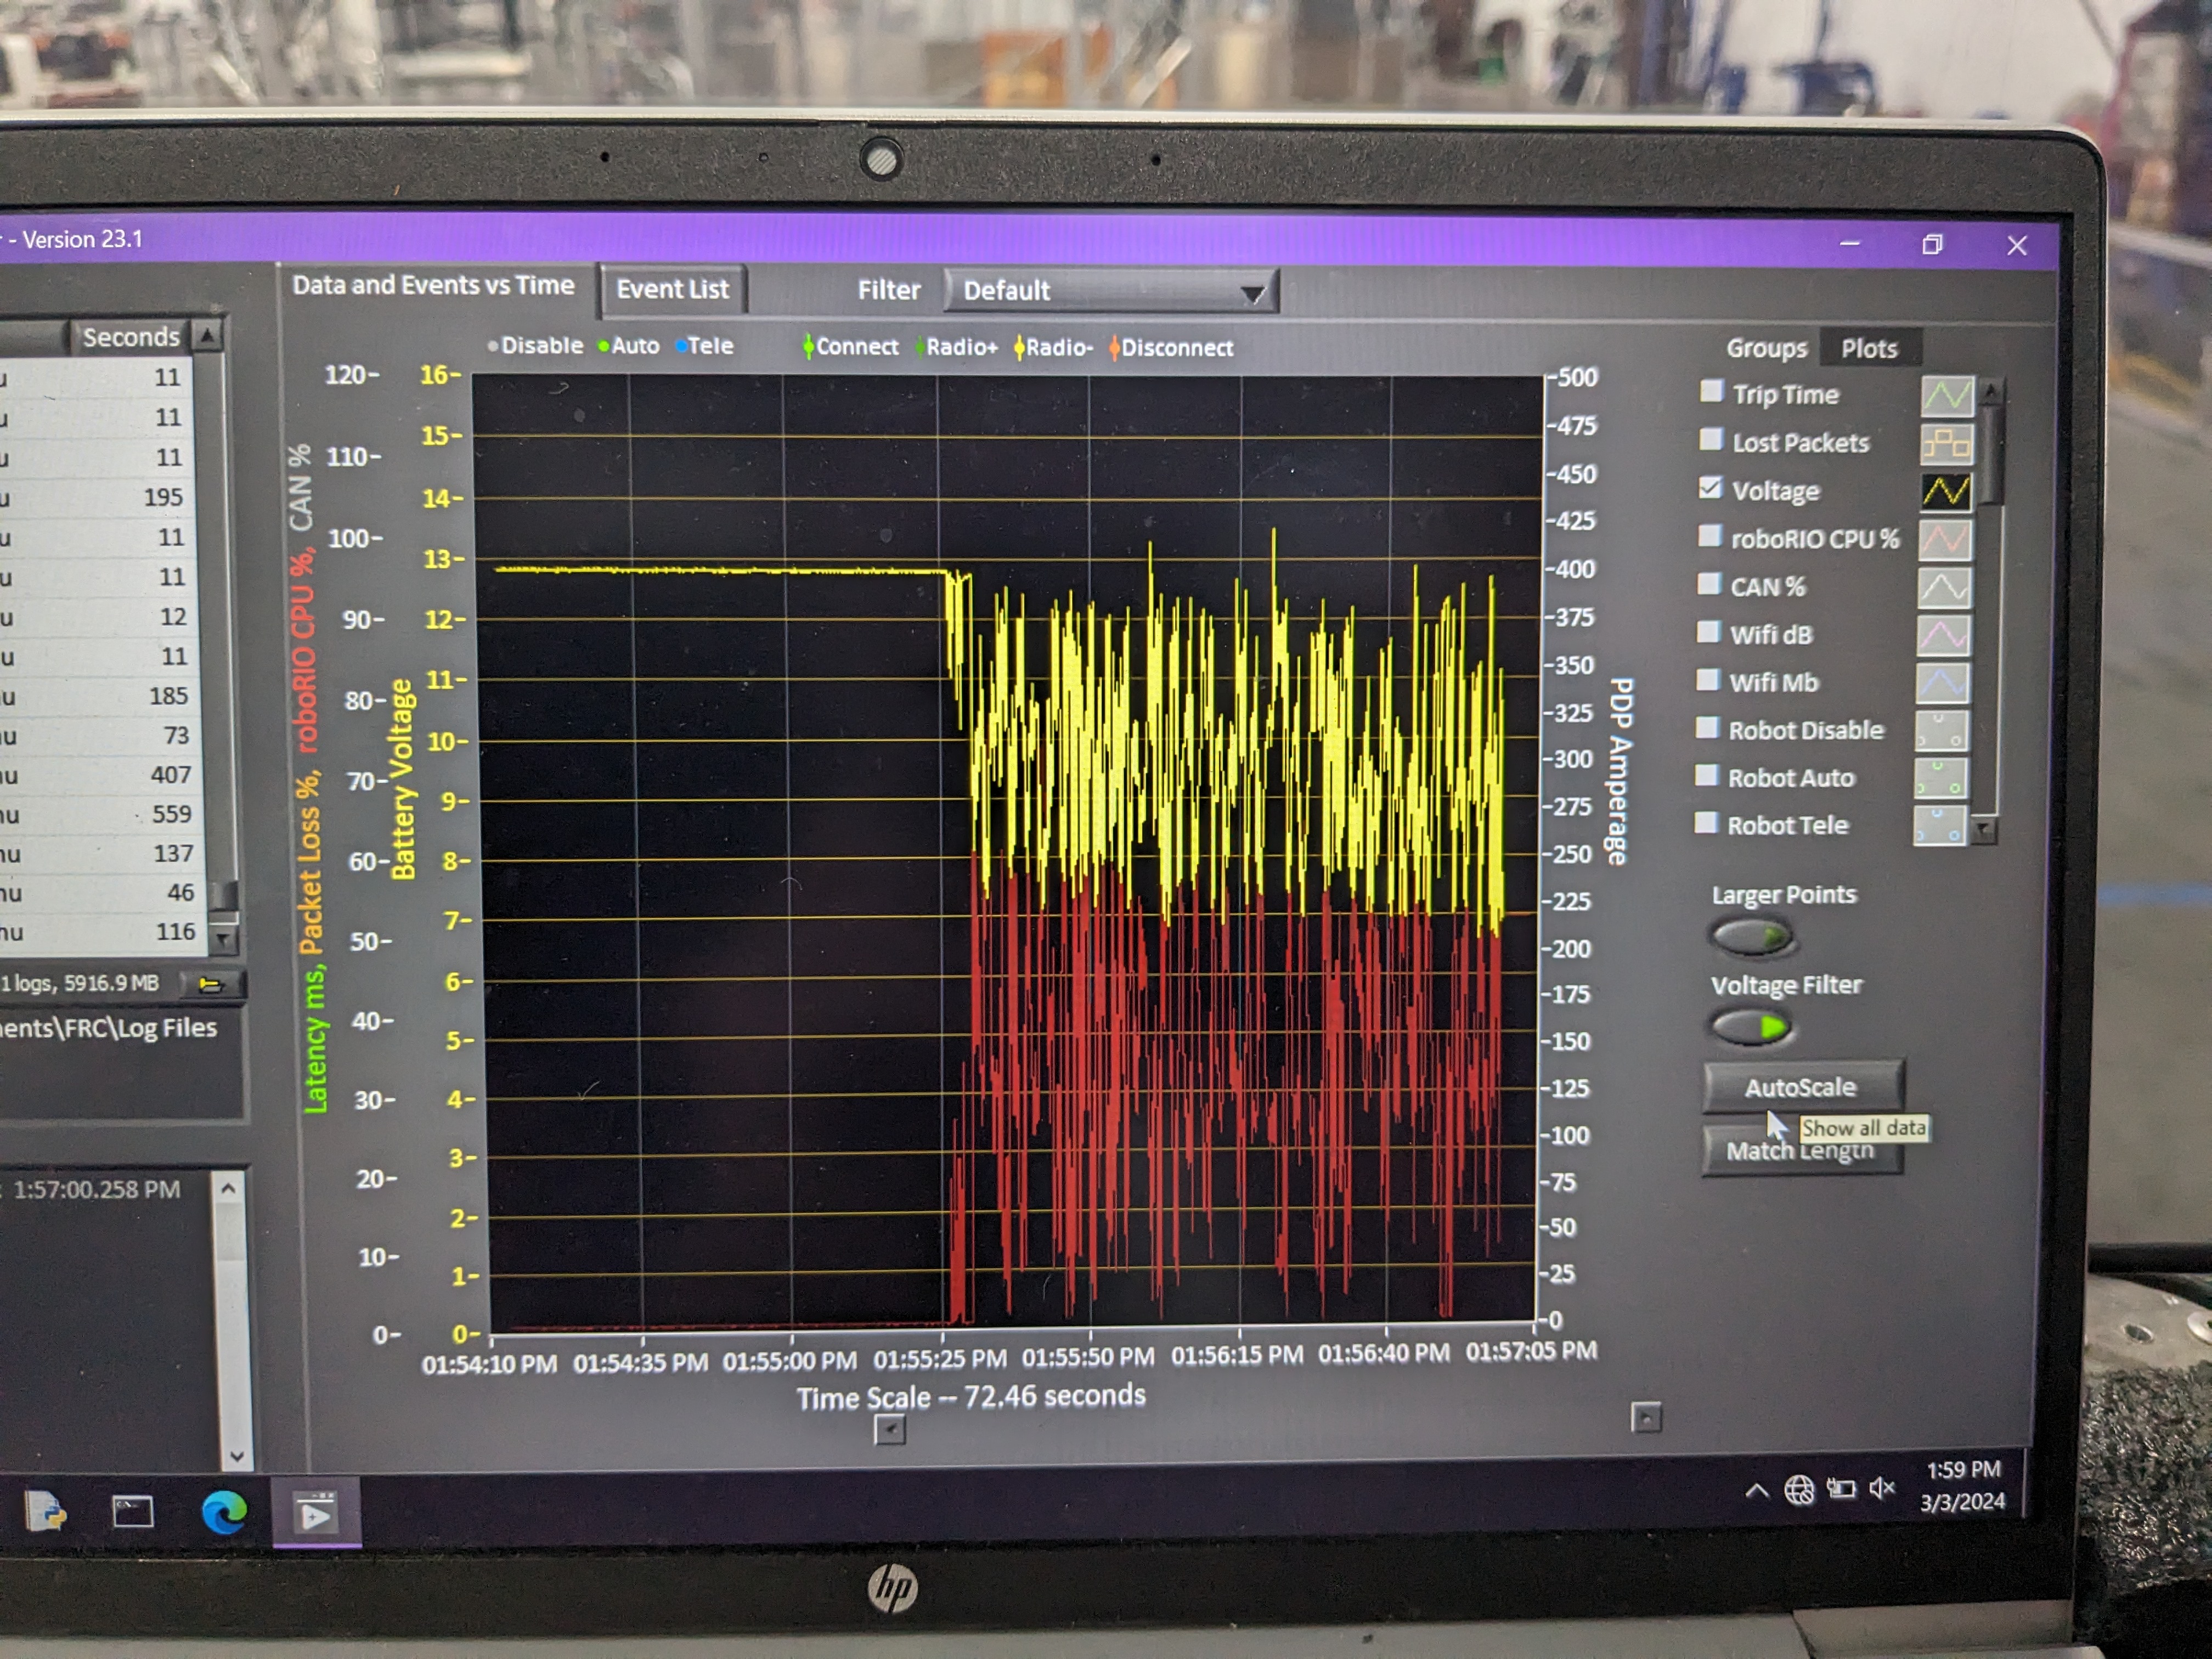This screenshot has width=2212, height=1659.
Task: Show hidden system tray icons
Action: point(1756,1491)
